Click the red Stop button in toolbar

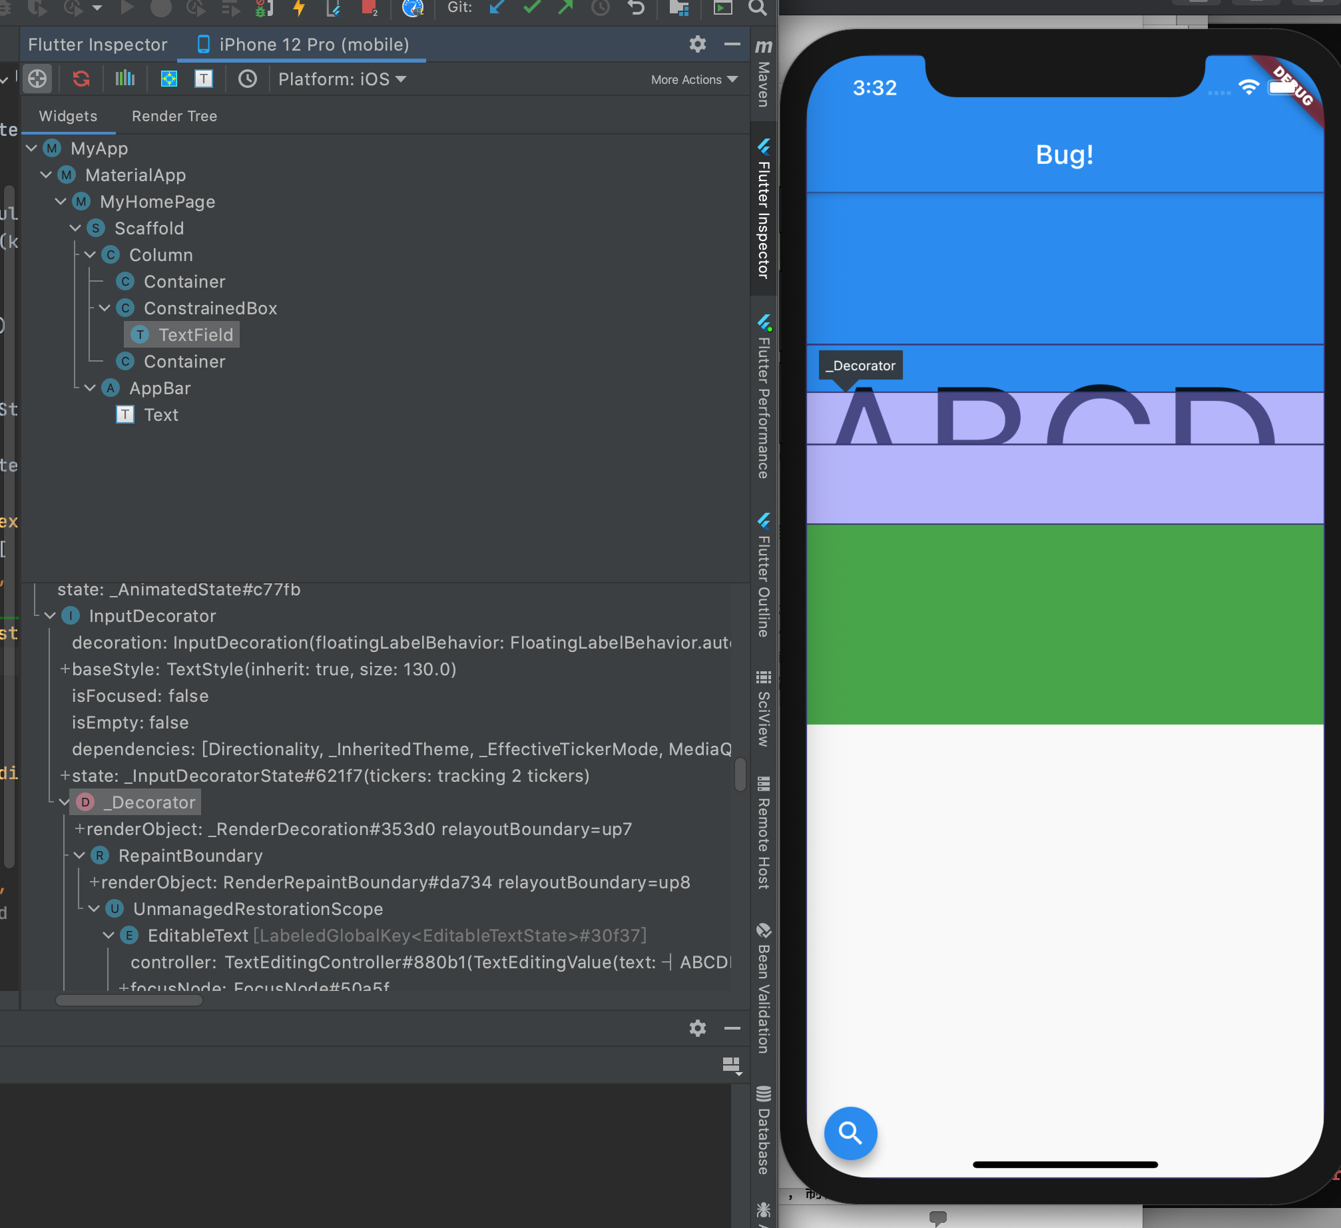pyautogui.click(x=368, y=8)
